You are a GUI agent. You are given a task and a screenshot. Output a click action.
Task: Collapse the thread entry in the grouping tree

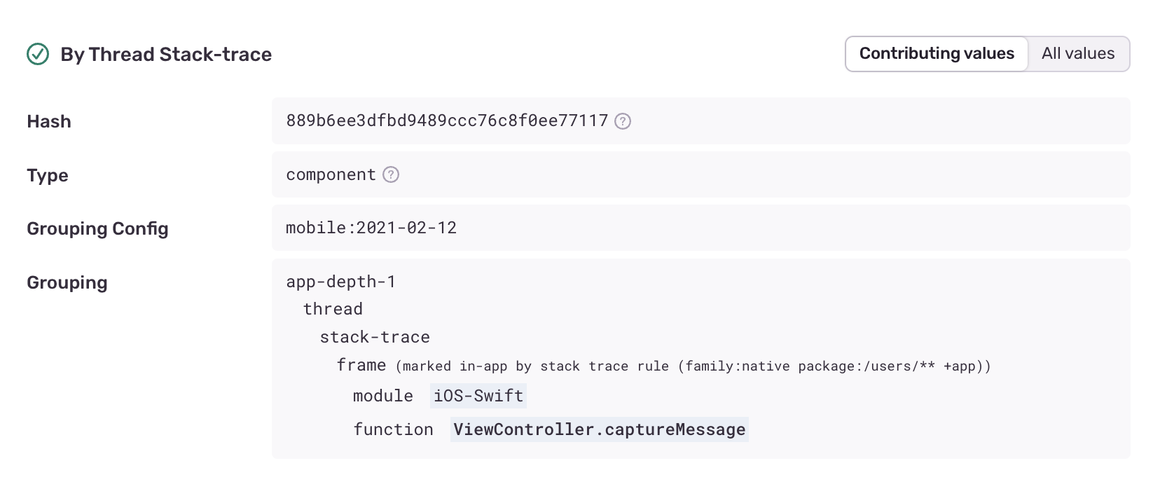(x=333, y=308)
